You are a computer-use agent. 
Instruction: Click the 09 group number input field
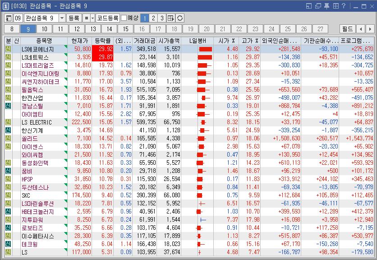coord(18,18)
